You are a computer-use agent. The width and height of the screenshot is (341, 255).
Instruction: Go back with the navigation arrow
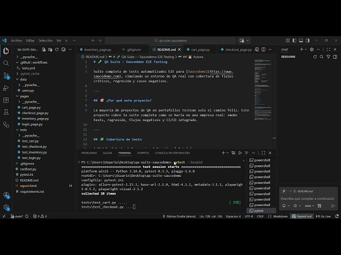93,40
